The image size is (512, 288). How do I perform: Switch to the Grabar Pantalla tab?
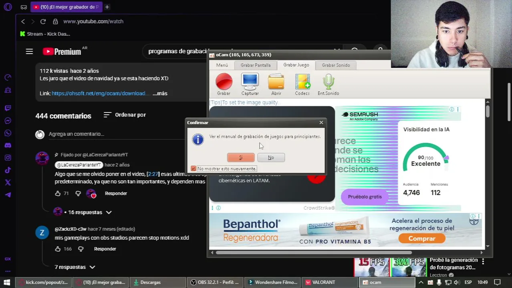[x=256, y=65]
